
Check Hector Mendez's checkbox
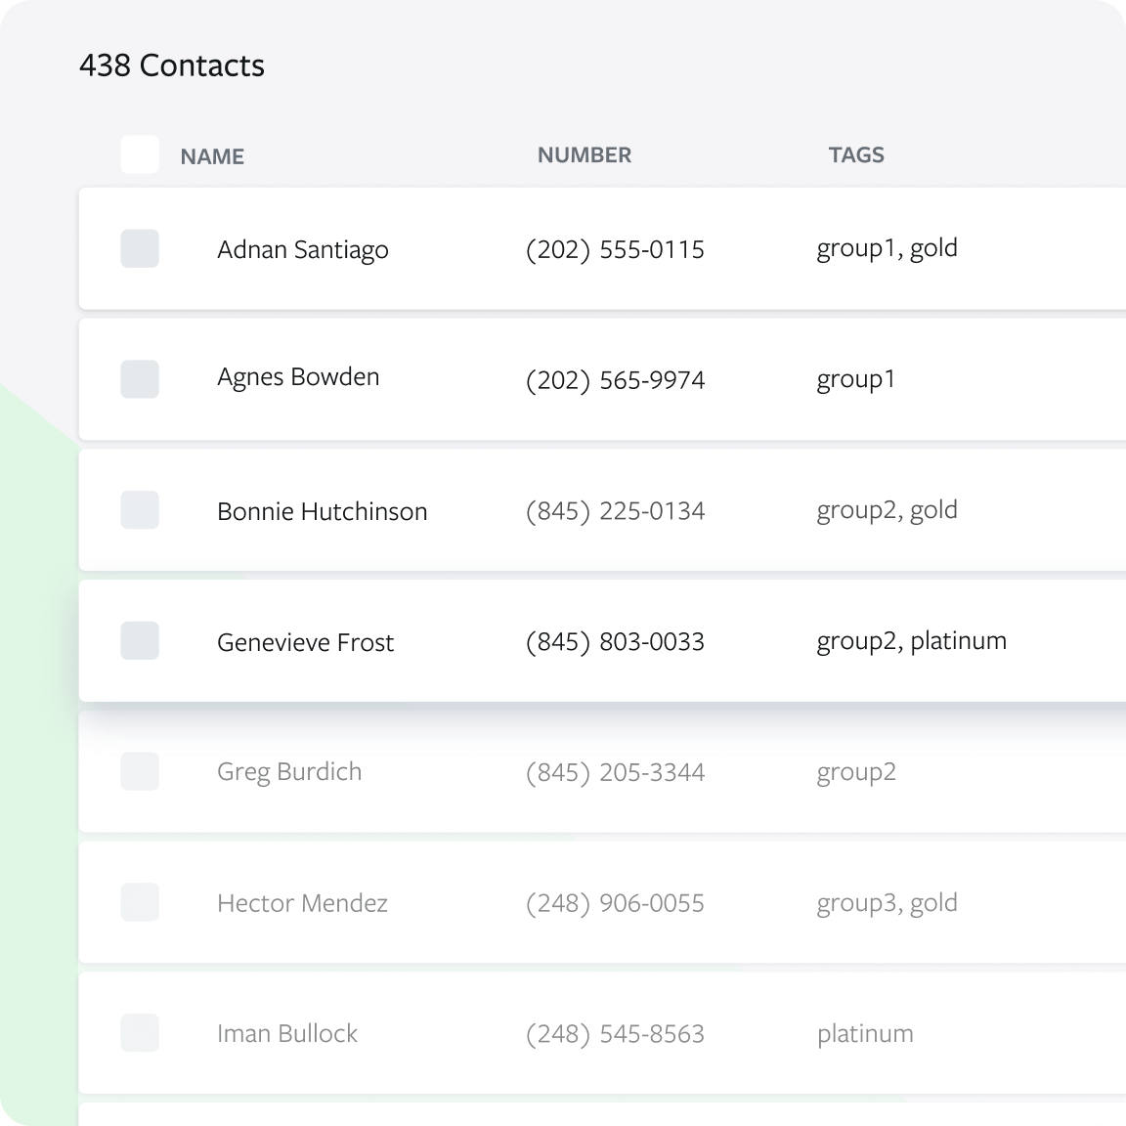click(x=139, y=902)
